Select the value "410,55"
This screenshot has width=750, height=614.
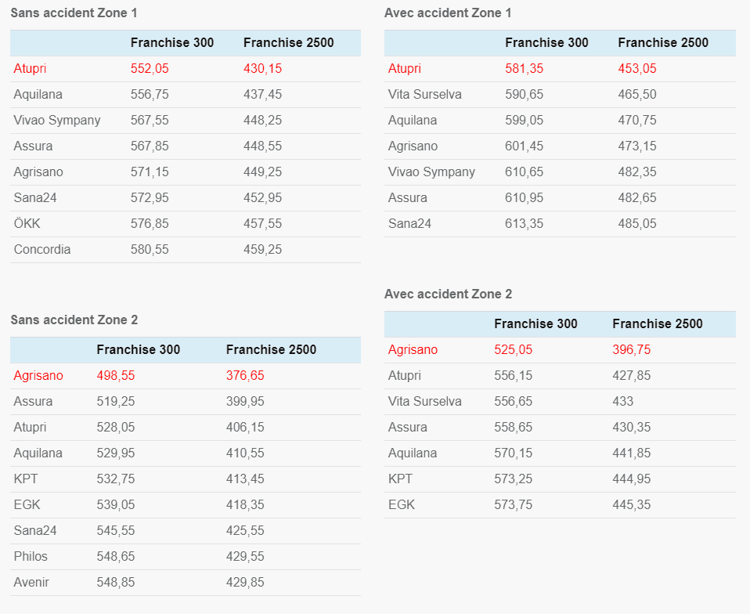[245, 453]
